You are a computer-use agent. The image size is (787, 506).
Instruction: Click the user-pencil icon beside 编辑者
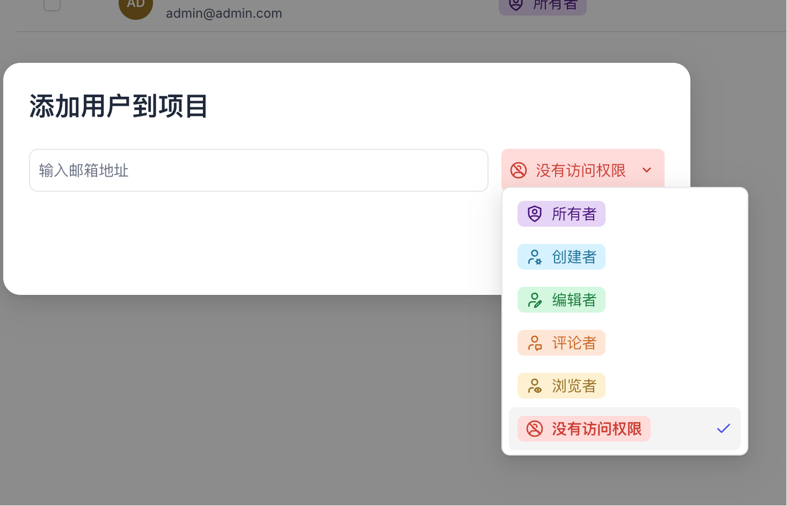535,300
